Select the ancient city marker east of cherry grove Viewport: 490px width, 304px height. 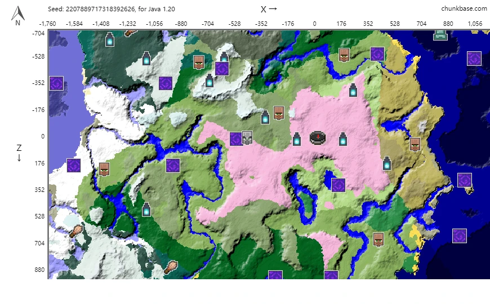click(x=387, y=163)
